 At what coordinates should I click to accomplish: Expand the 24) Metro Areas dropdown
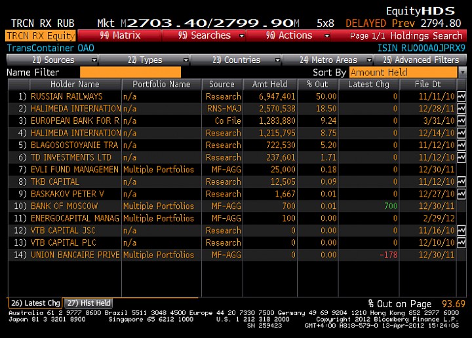[369, 60]
